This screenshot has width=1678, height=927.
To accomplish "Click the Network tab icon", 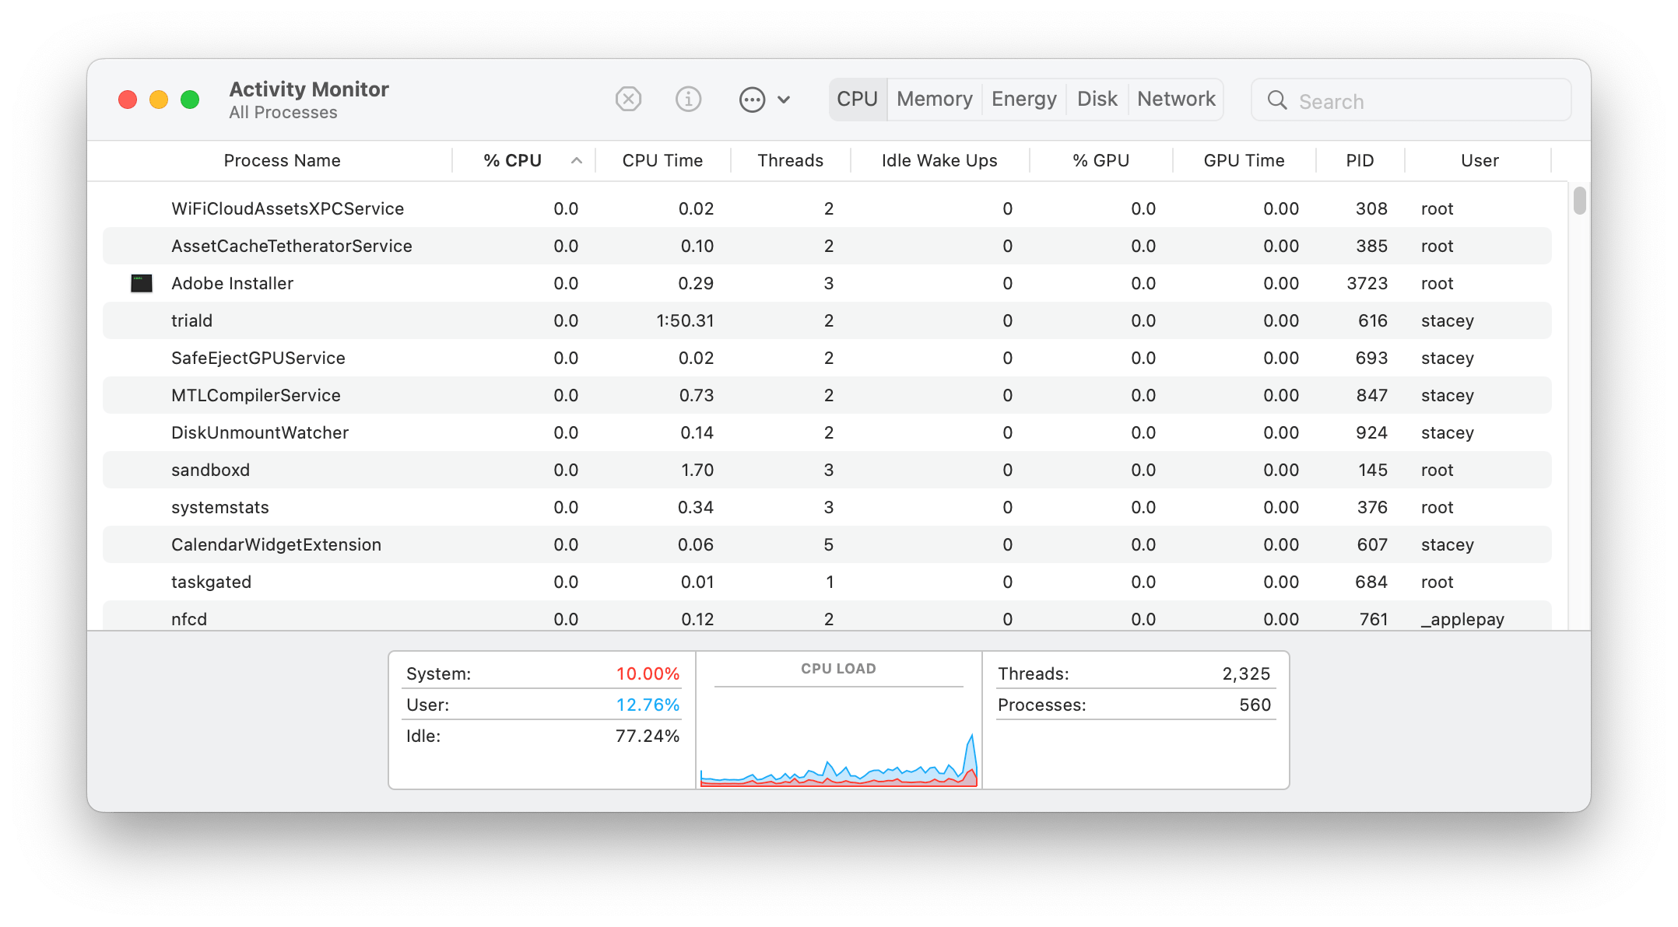I will (1177, 100).
